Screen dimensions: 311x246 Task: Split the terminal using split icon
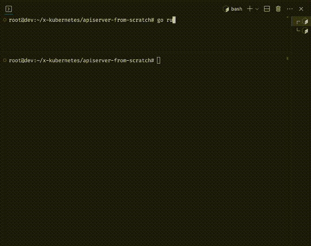tap(267, 9)
